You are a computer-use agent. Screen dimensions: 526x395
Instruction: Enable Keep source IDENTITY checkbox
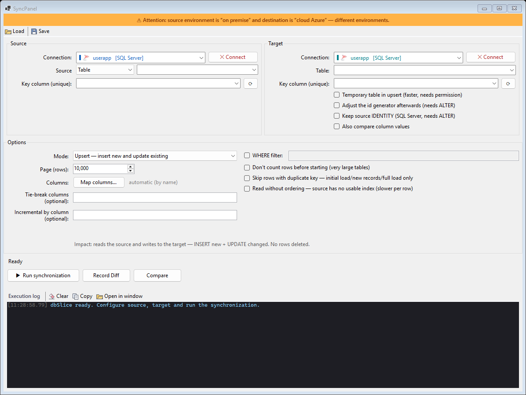(337, 116)
